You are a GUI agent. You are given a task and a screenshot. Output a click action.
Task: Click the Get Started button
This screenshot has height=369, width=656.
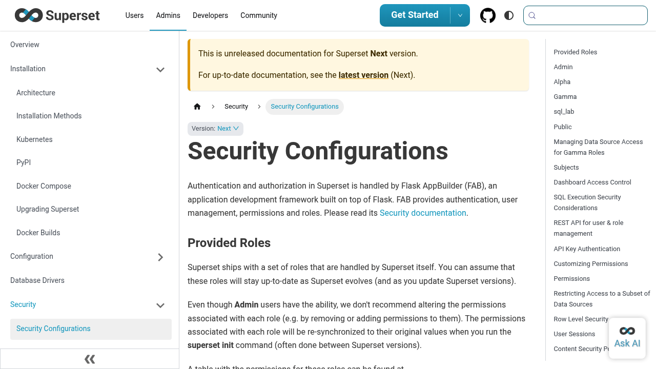tap(415, 15)
